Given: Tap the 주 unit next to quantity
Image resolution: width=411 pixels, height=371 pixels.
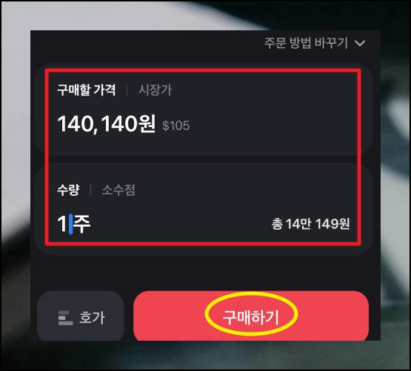Looking at the screenshot, I should (82, 224).
